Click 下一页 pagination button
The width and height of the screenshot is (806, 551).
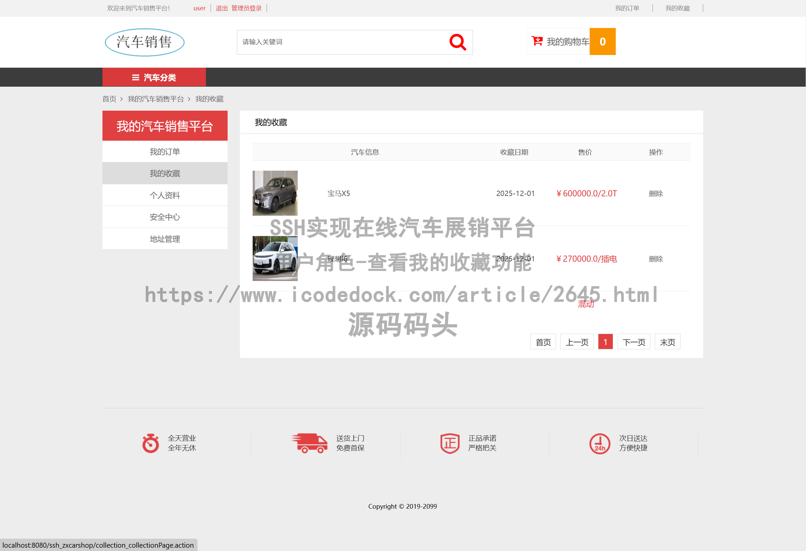[x=634, y=342]
